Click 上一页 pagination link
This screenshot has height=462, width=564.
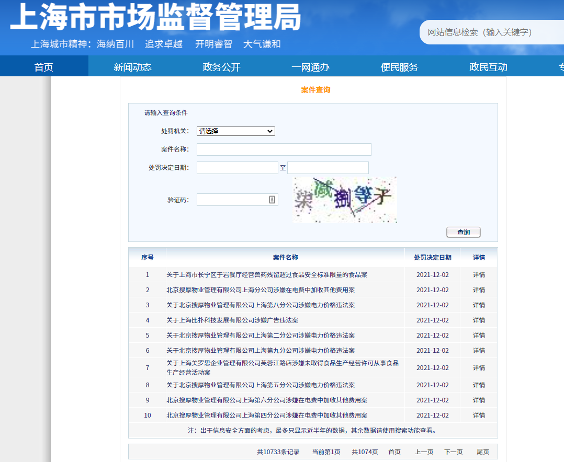point(424,452)
